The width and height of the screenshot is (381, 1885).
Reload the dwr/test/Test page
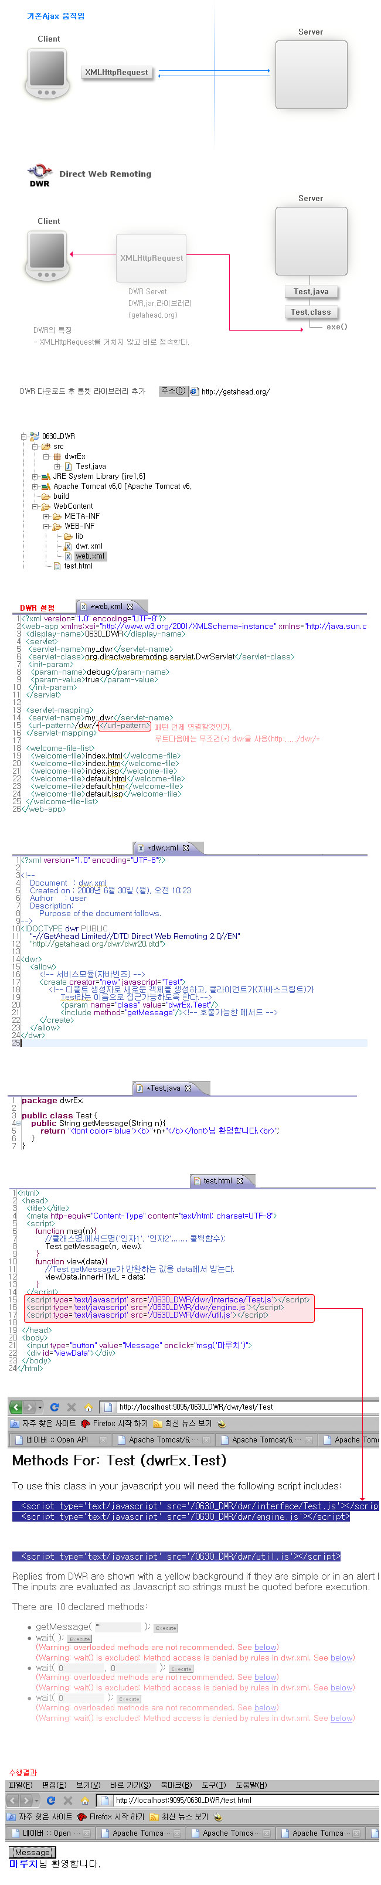pos(54,1407)
